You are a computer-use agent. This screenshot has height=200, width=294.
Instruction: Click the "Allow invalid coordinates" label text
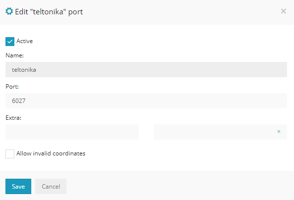pos(51,153)
